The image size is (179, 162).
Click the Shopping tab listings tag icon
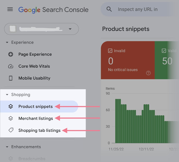[11, 130]
